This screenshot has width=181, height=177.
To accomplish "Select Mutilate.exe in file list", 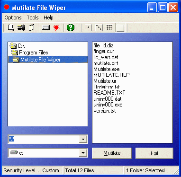I will click(107, 69).
